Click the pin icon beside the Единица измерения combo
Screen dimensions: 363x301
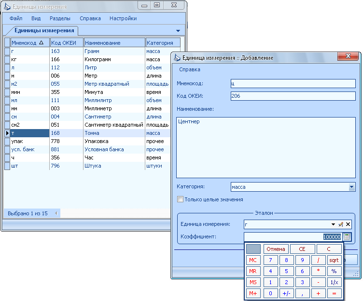click(340, 224)
